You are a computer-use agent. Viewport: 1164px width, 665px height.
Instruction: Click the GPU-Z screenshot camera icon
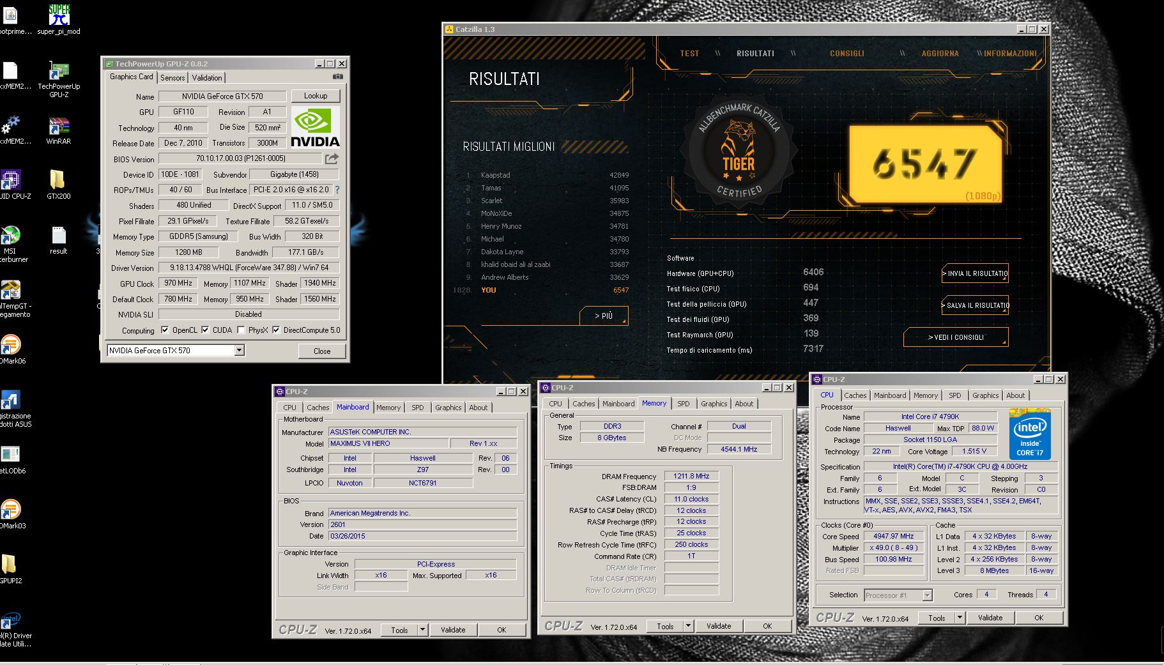[338, 77]
